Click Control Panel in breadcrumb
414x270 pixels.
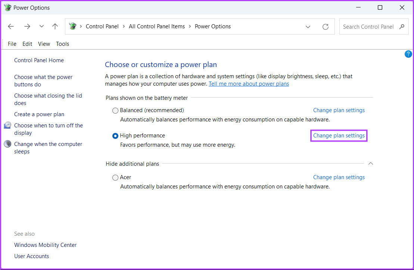click(102, 26)
